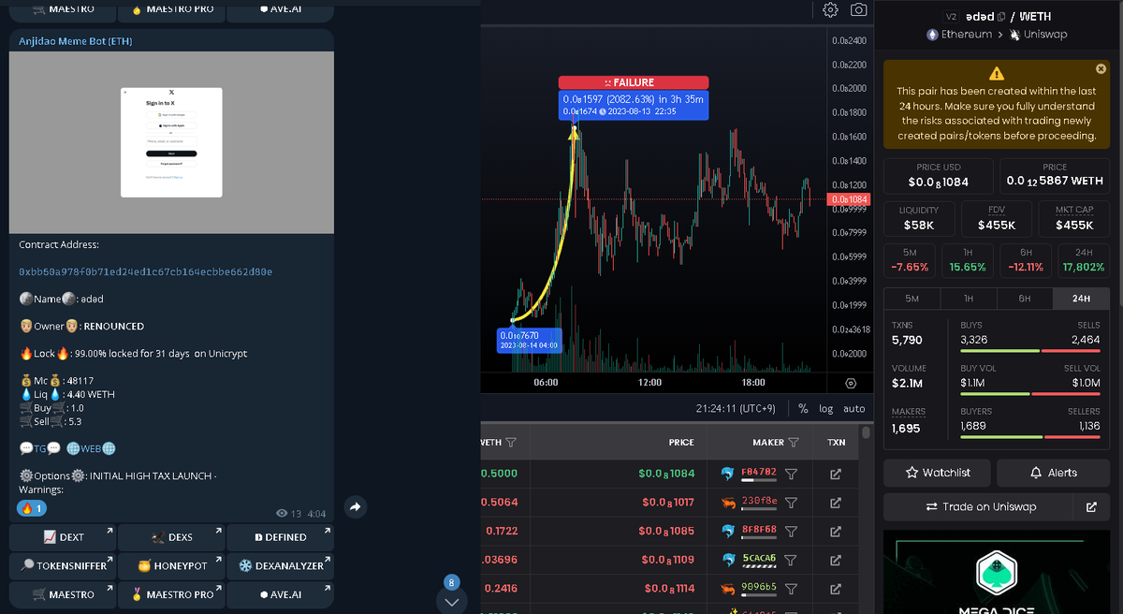Viewport: 1123px width, 614px height.
Task: Open transaction link for 9096b5 row
Action: click(x=836, y=589)
